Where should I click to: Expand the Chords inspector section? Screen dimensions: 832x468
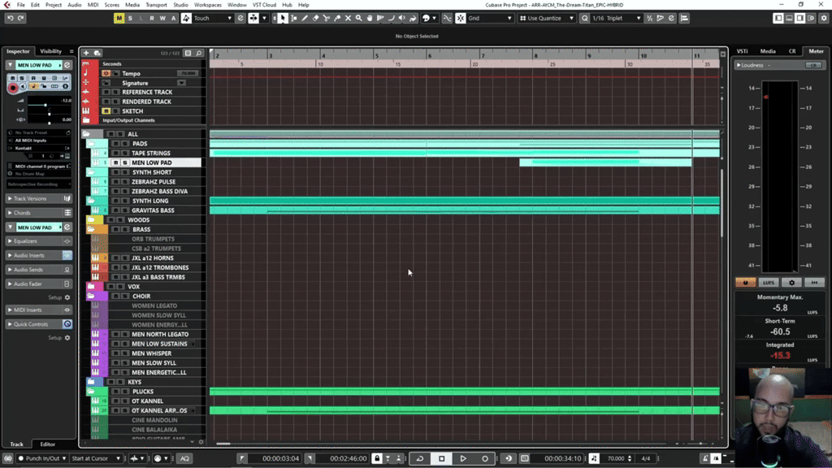(39, 213)
